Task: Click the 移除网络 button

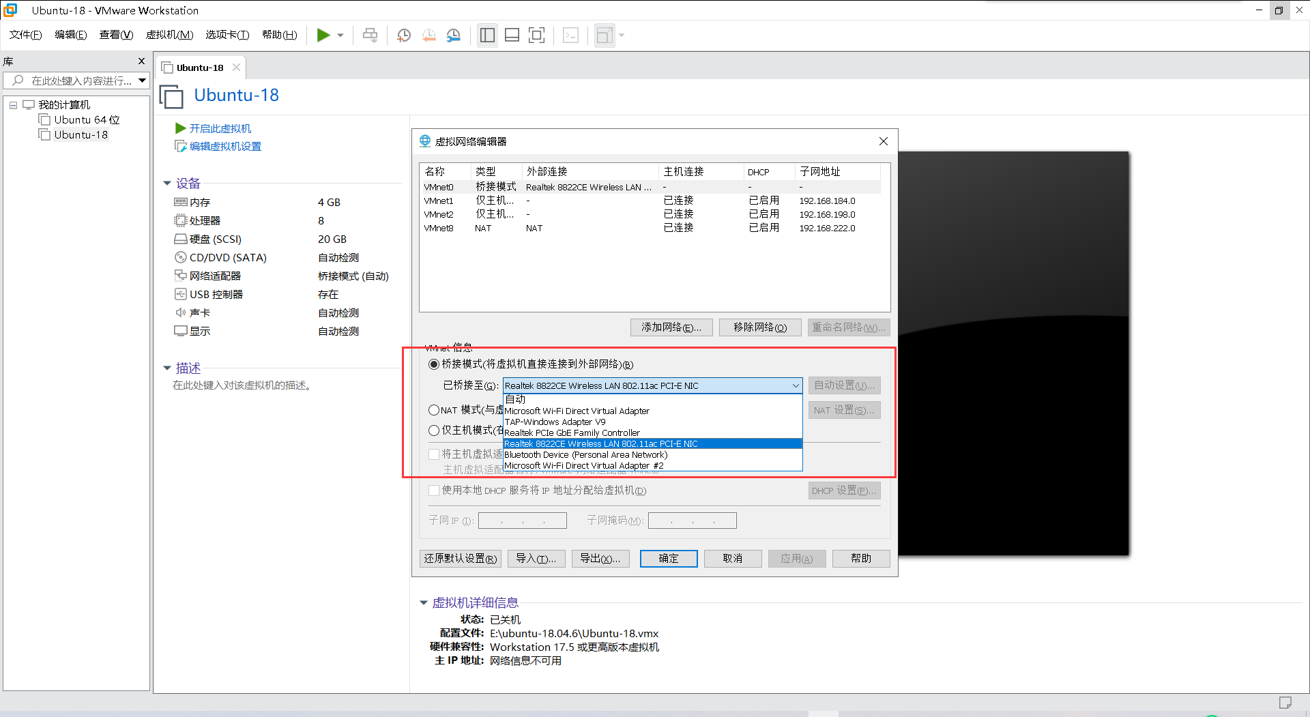Action: [760, 327]
